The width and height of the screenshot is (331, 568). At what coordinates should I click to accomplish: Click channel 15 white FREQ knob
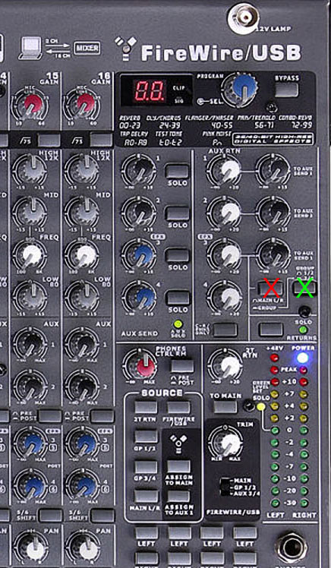pyautogui.click(x=31, y=254)
